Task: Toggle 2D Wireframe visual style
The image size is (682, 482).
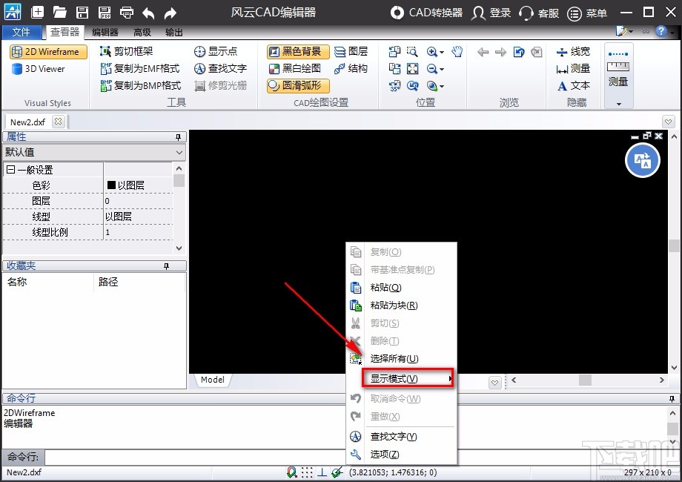Action: coord(48,52)
